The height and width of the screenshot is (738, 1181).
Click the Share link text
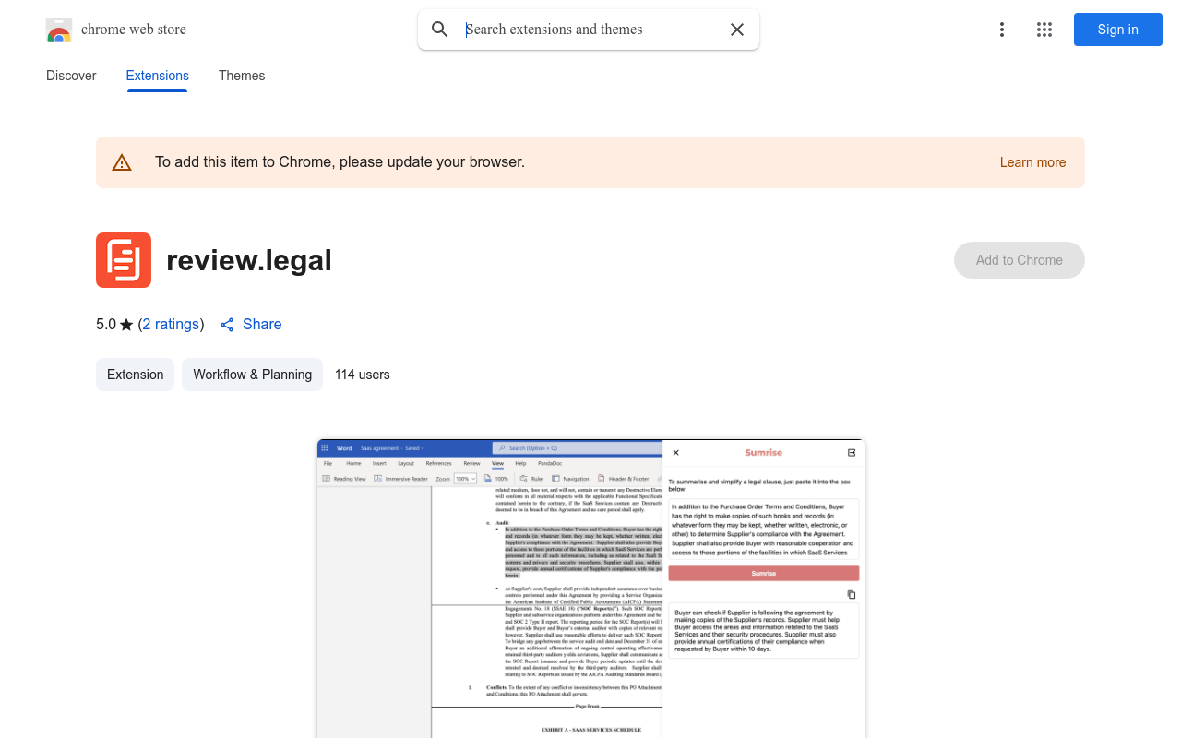pyautogui.click(x=262, y=325)
